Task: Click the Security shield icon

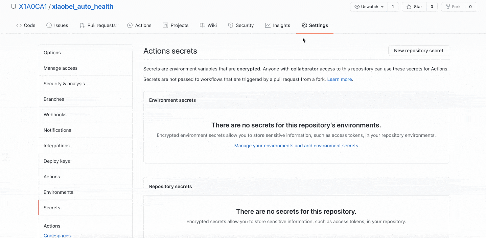Action: point(231,25)
